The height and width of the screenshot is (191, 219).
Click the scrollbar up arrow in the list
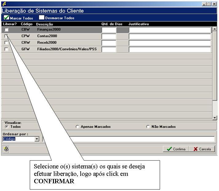[215, 29]
